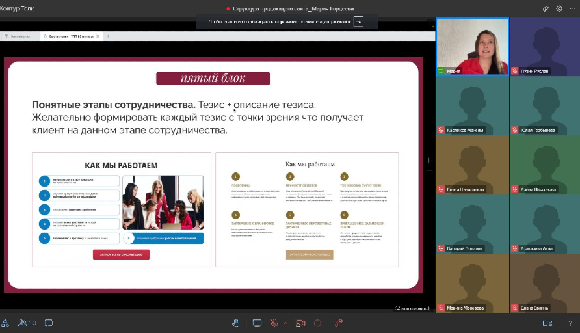Click muted mic icon by Елена Пинагаева
The width and height of the screenshot is (580, 333).
tap(441, 189)
